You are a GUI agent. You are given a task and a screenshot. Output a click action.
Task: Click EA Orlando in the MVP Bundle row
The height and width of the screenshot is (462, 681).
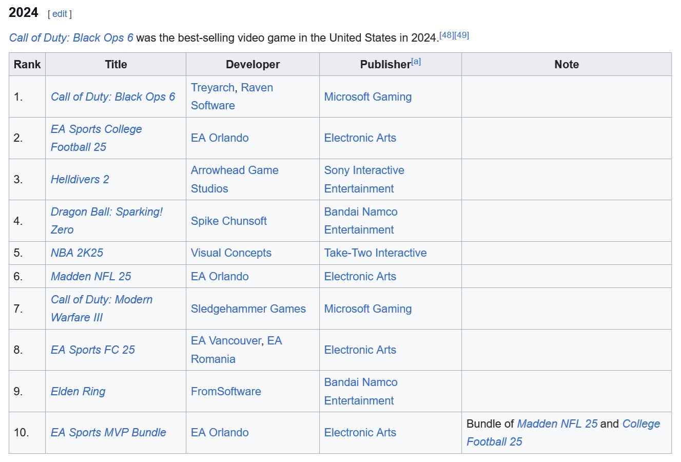coord(220,433)
